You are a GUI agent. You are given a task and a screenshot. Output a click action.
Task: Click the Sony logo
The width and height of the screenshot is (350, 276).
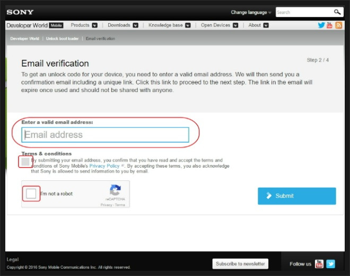(x=20, y=12)
